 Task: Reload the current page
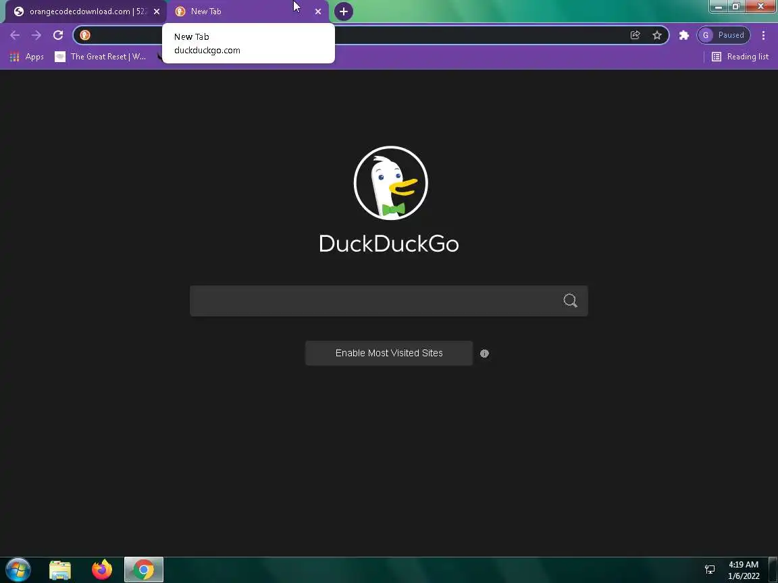tap(58, 35)
